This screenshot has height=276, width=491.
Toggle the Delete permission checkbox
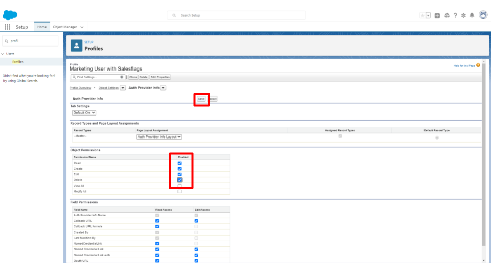180,180
